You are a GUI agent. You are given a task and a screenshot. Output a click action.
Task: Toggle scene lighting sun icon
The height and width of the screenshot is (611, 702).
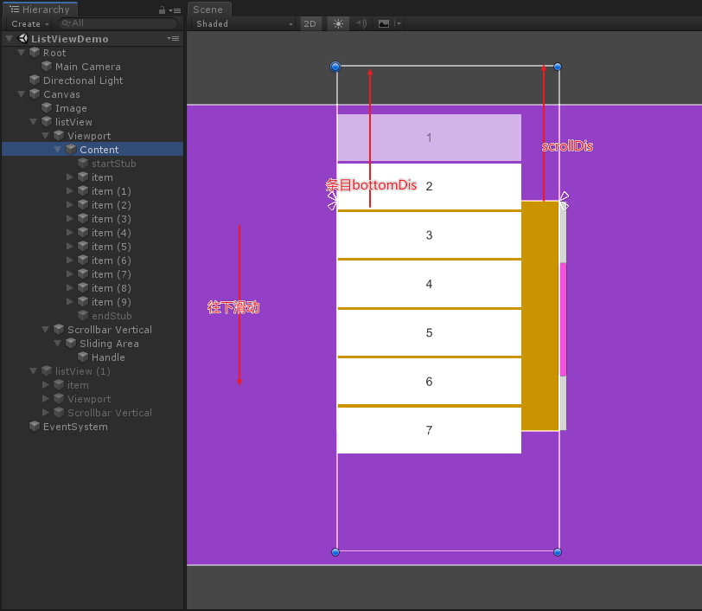click(338, 23)
